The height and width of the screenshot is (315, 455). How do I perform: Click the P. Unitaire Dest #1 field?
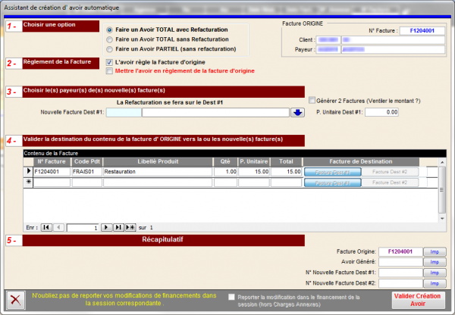pos(381,112)
